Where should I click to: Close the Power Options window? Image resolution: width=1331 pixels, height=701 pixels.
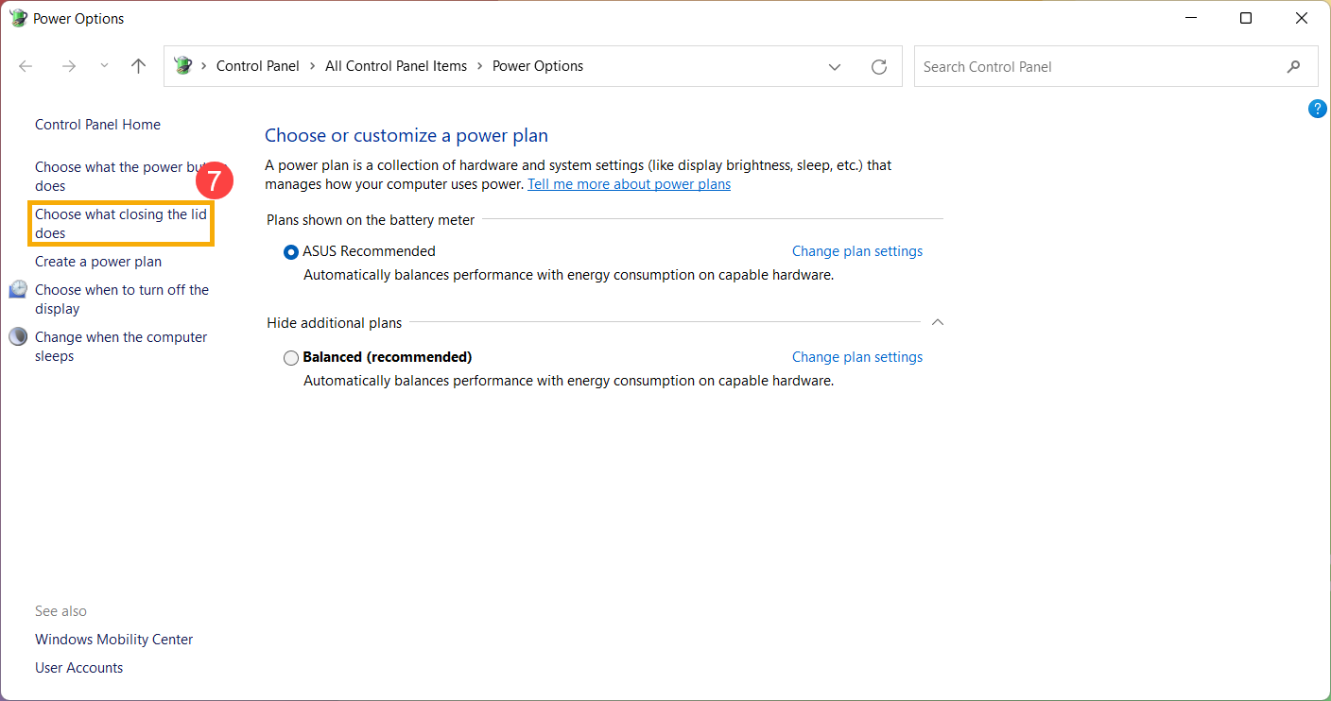tap(1303, 18)
